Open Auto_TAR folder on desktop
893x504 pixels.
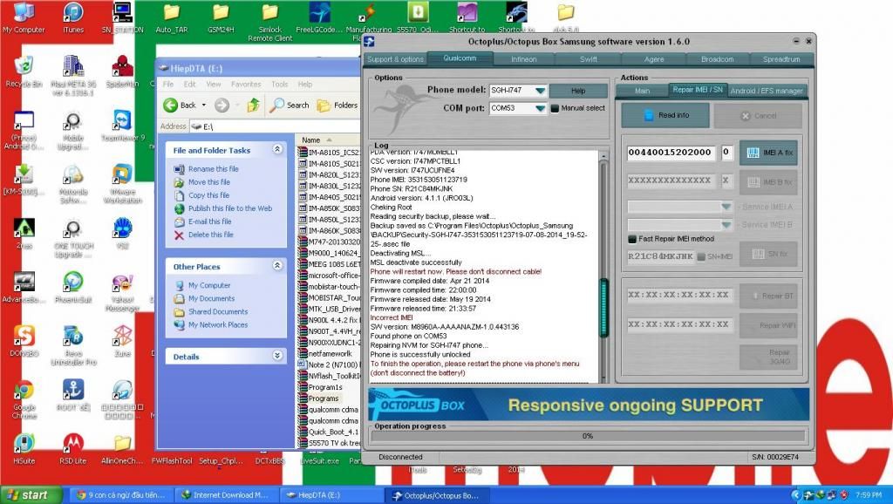[x=172, y=17]
